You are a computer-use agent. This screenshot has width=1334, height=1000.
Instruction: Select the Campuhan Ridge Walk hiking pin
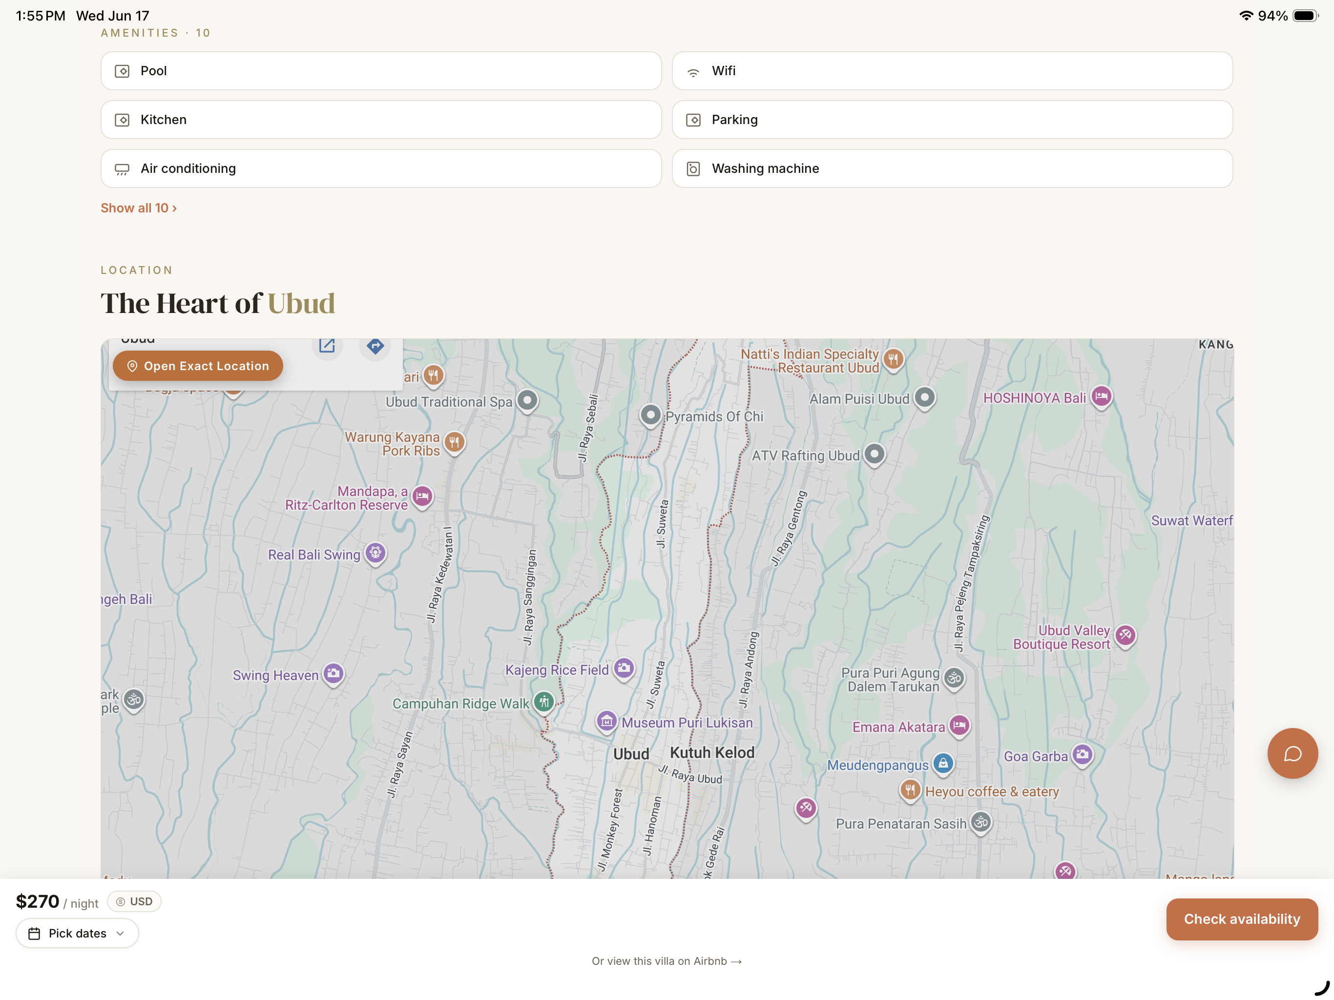tap(544, 703)
